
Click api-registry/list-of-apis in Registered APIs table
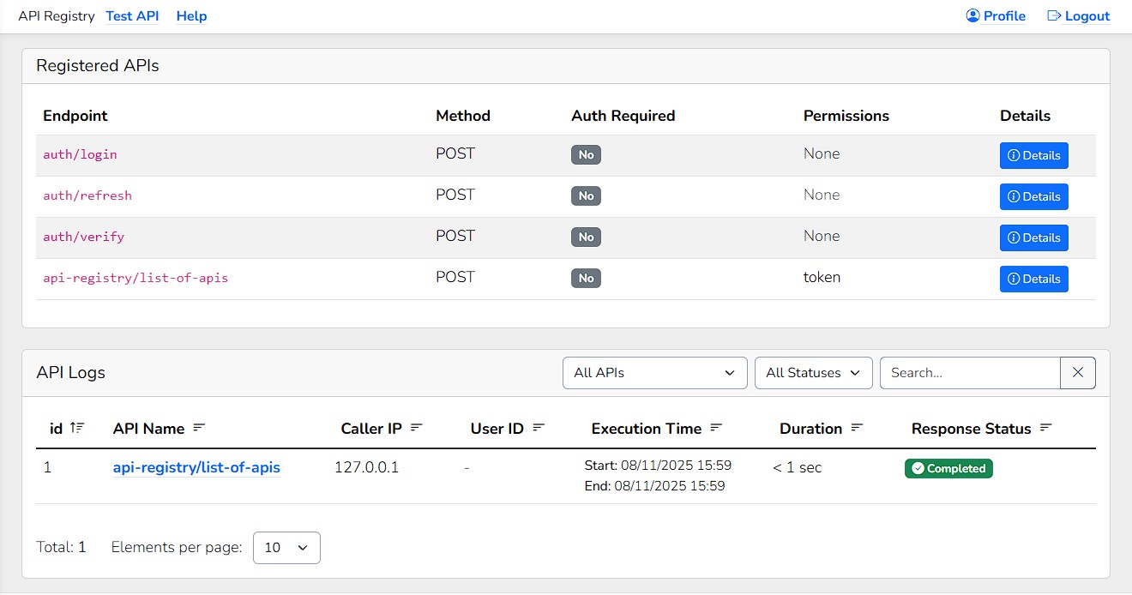tap(135, 279)
